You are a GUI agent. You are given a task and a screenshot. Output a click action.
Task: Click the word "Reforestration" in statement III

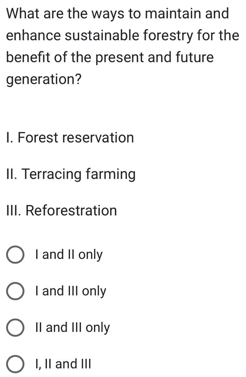71,211
